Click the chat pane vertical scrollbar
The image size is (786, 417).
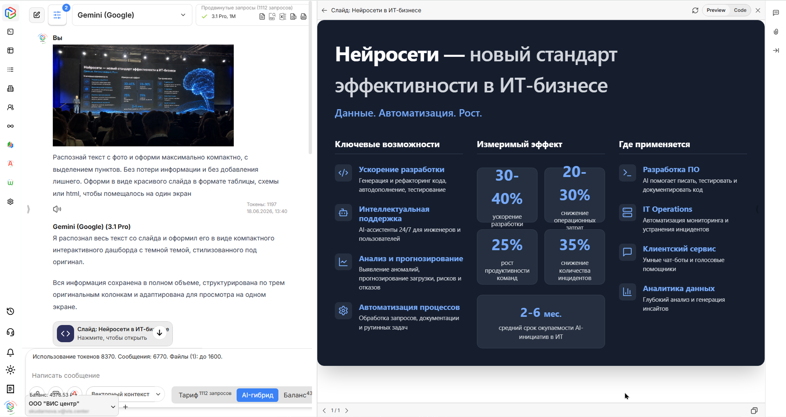[x=310, y=78]
